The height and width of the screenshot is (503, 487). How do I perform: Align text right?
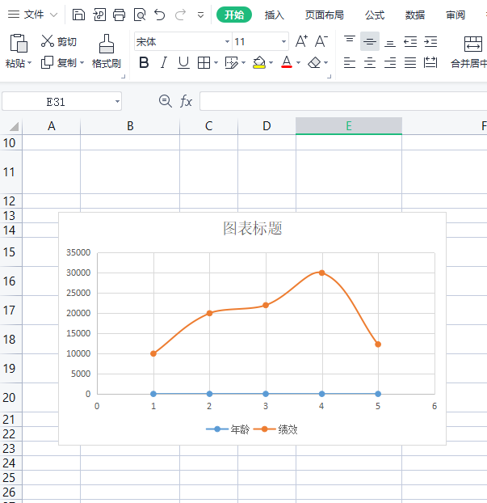point(390,62)
